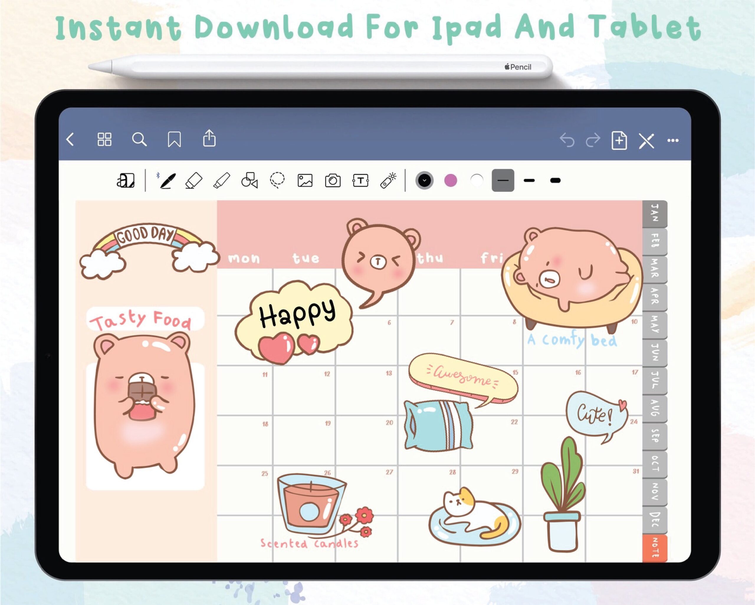This screenshot has height=605, width=755.
Task: Go to the JUN month tab
Action: (x=654, y=353)
